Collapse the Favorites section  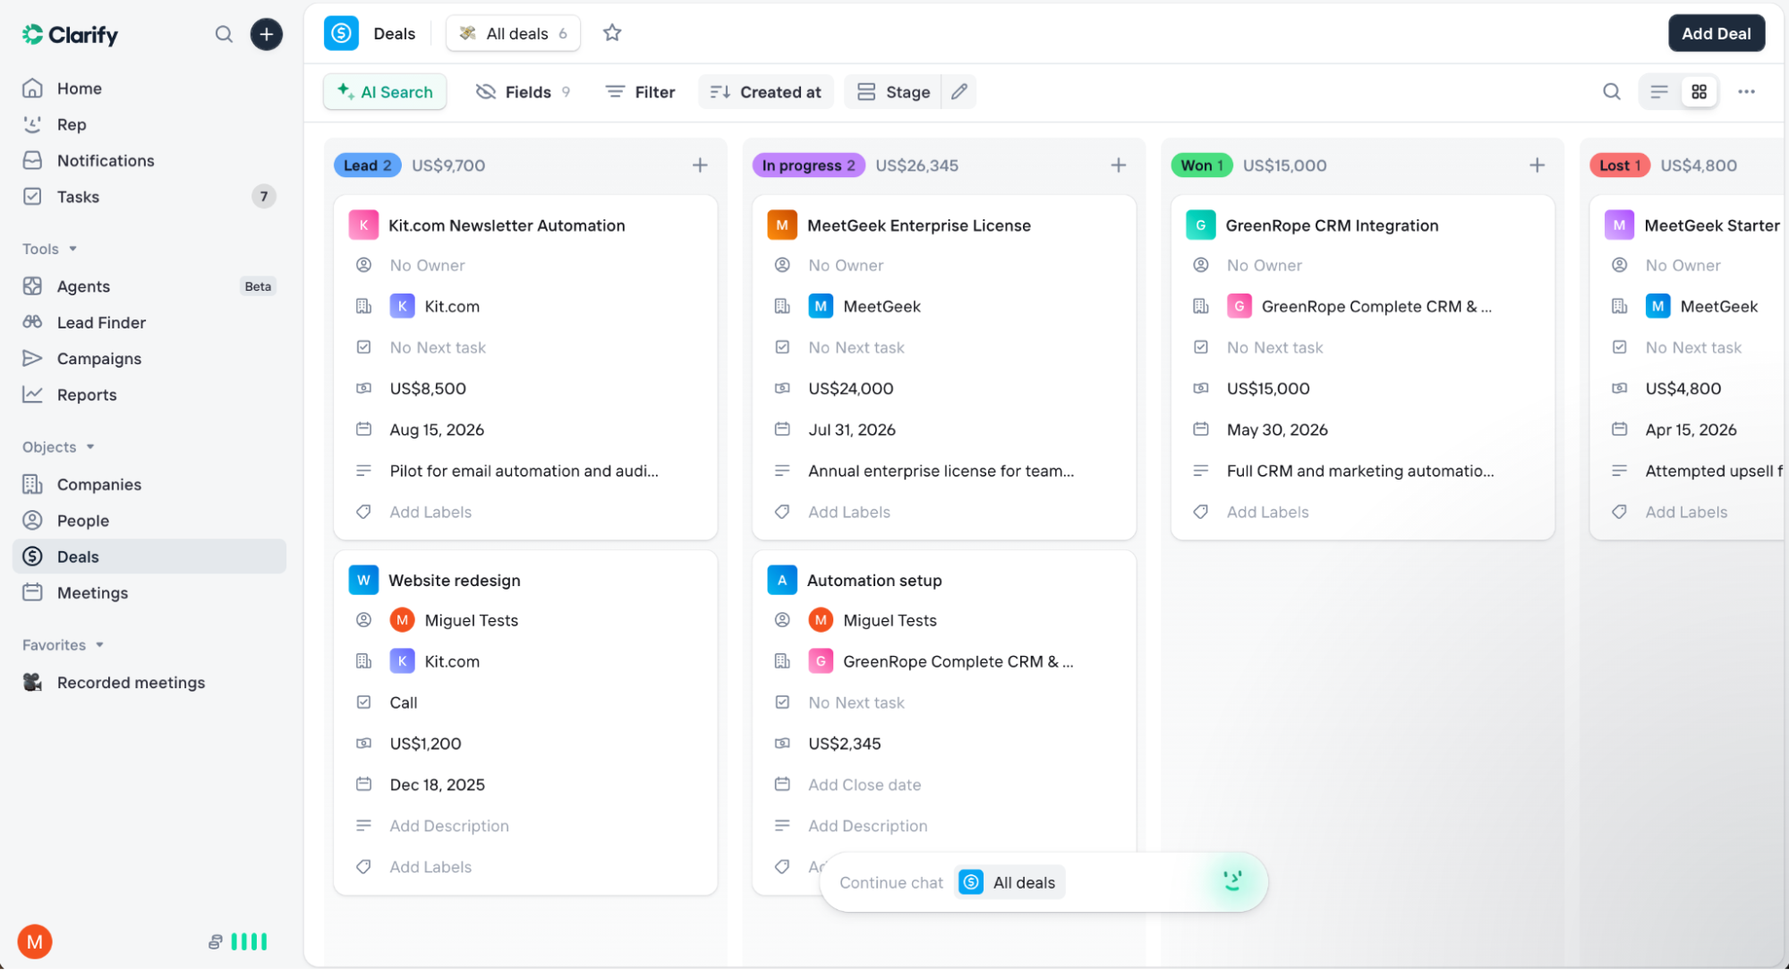click(63, 644)
